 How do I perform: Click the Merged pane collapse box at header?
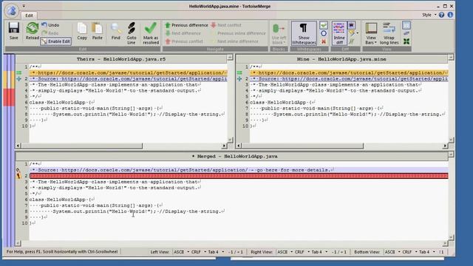451,154
